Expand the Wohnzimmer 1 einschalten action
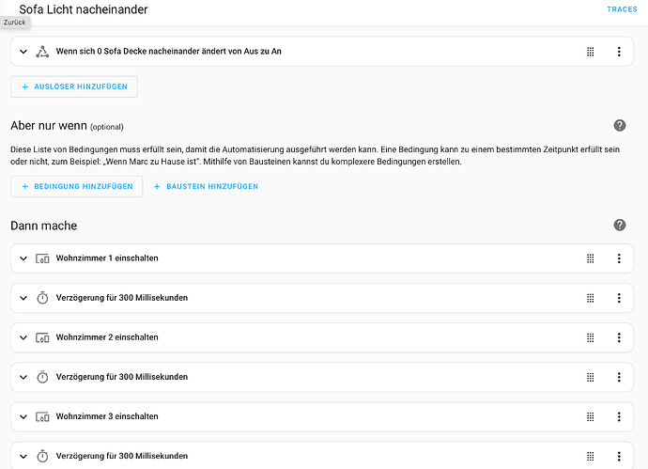The width and height of the screenshot is (648, 469). [x=23, y=258]
